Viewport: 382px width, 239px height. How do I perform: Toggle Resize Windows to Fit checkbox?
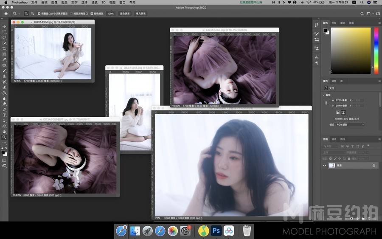coord(39,14)
